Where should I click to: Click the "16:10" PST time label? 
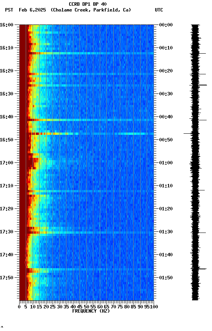(7, 48)
